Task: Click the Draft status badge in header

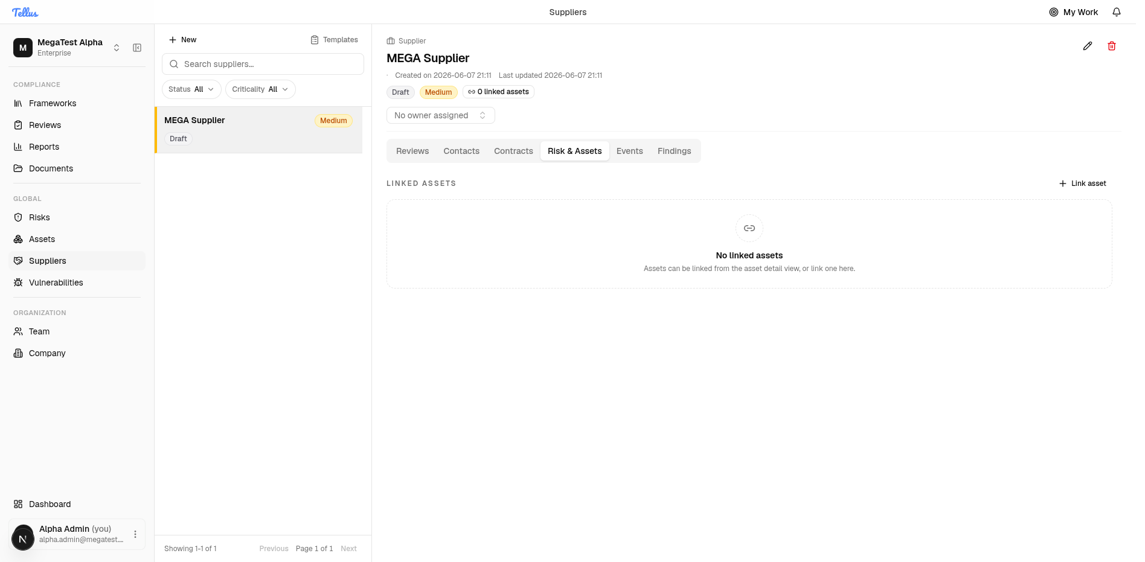Action: [x=400, y=92]
